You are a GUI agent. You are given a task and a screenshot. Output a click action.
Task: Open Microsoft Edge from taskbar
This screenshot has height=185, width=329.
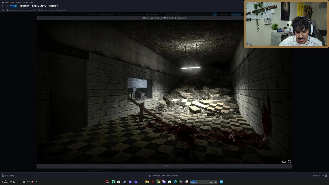pyautogui.click(x=175, y=182)
